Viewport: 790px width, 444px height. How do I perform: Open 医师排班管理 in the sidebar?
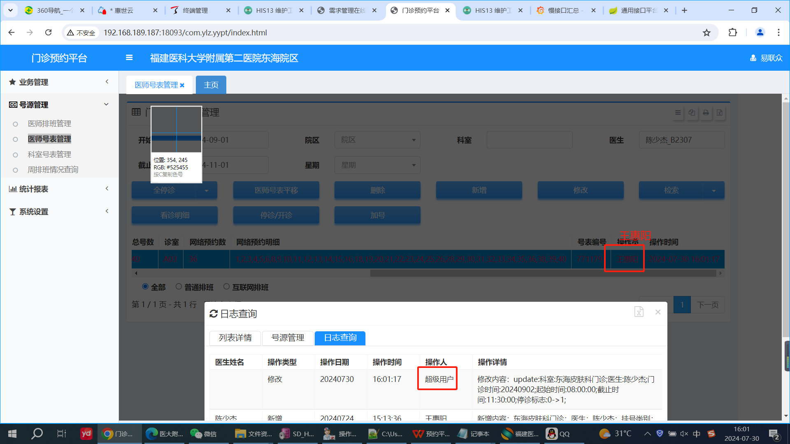tap(49, 124)
